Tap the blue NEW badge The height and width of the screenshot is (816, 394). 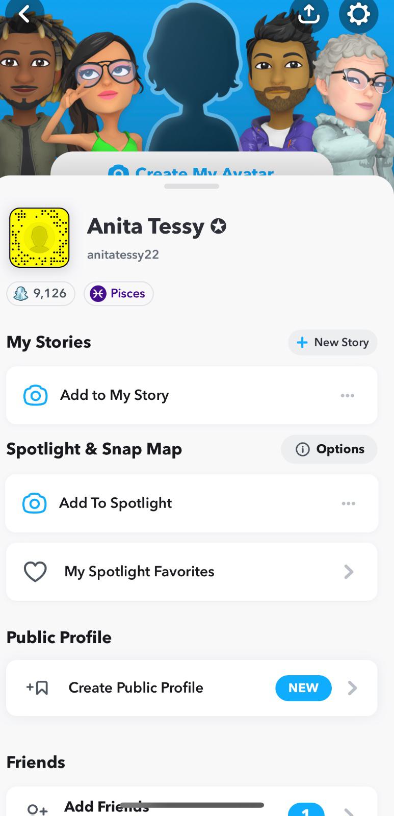click(303, 688)
